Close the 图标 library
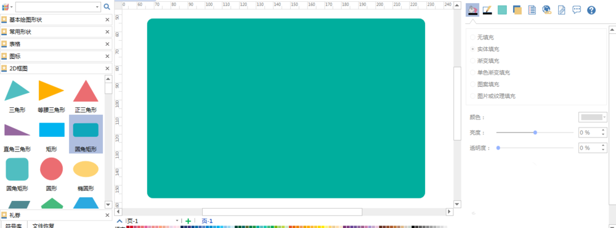This screenshot has width=616, height=228. click(x=107, y=56)
